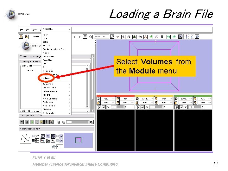Open the layout chooser icon in toolbar
This screenshot has width=228, height=171.
pos(180,37)
